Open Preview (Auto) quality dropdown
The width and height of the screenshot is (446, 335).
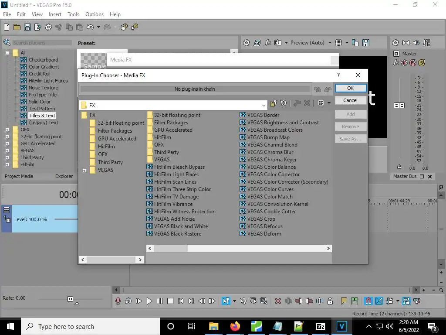click(x=330, y=43)
